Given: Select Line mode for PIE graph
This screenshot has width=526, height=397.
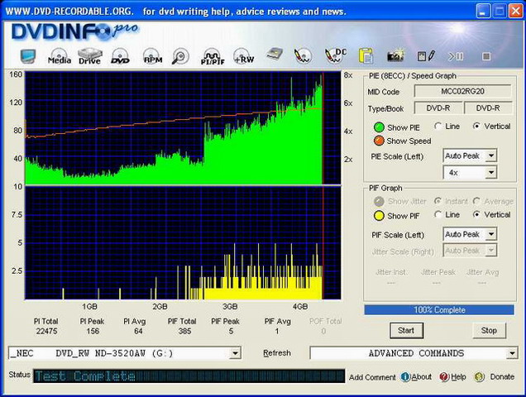Looking at the screenshot, I should point(438,127).
